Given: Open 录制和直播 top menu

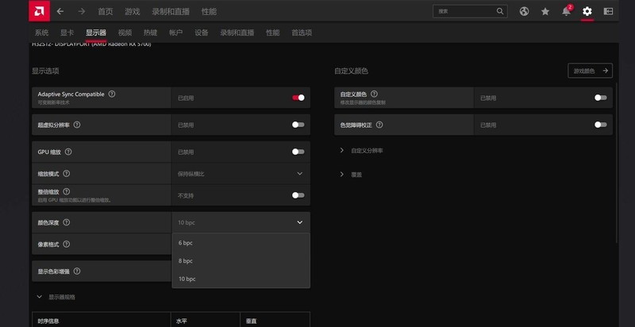Looking at the screenshot, I should (171, 11).
